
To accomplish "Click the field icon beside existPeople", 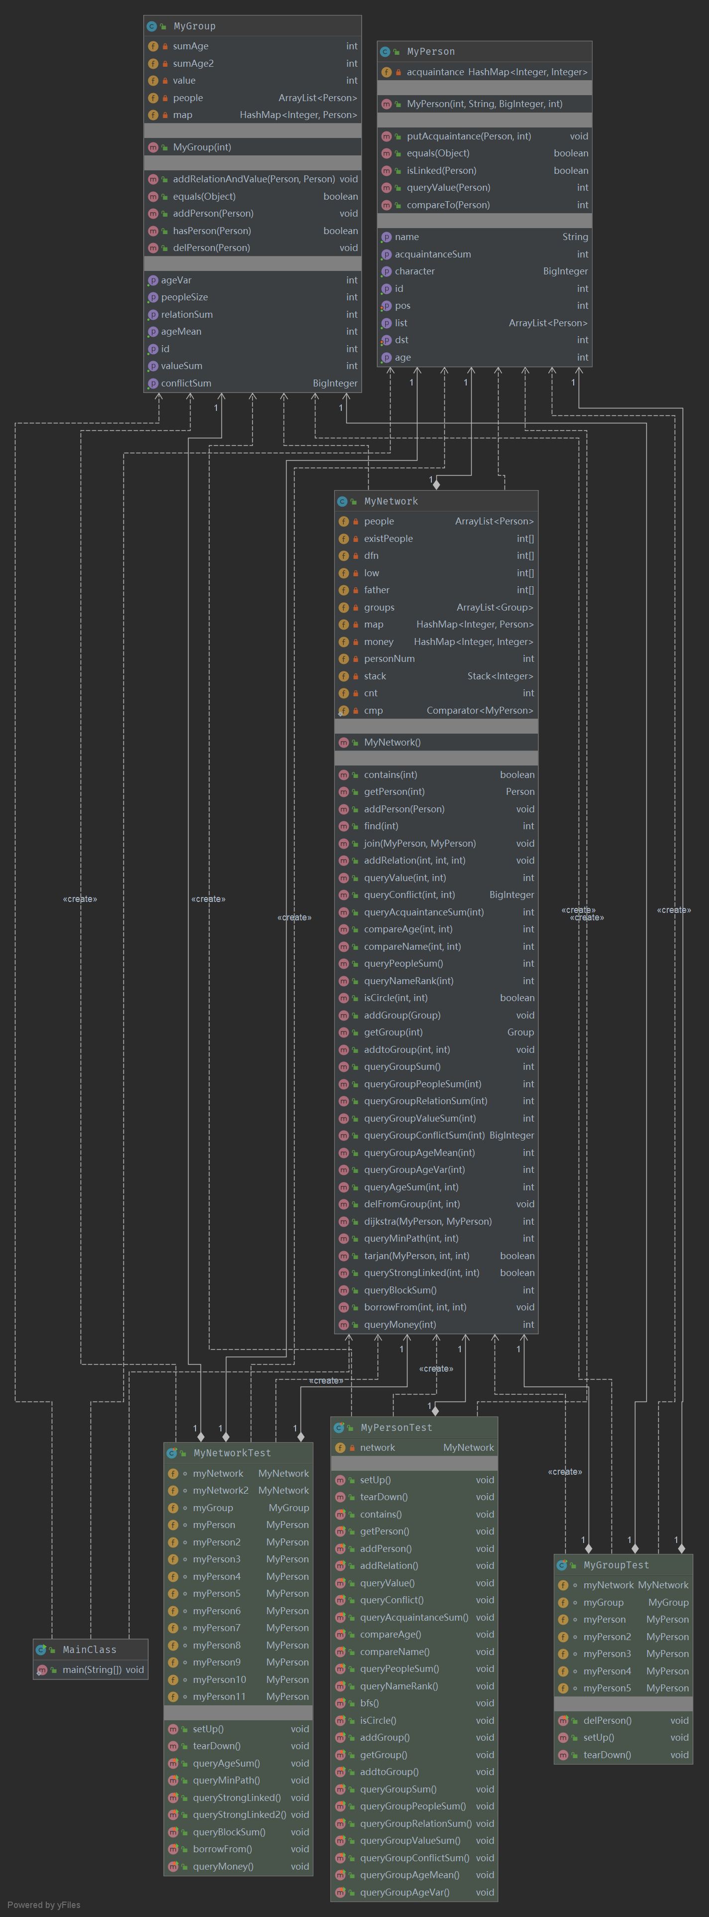I will click(x=344, y=539).
